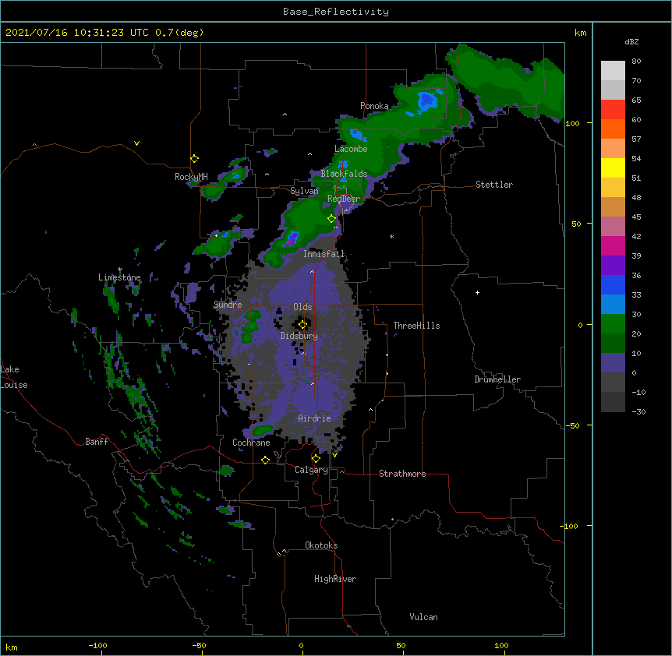Select the slate purple 0-10 dBZ legend swatch
672x656 pixels.
coord(613,363)
